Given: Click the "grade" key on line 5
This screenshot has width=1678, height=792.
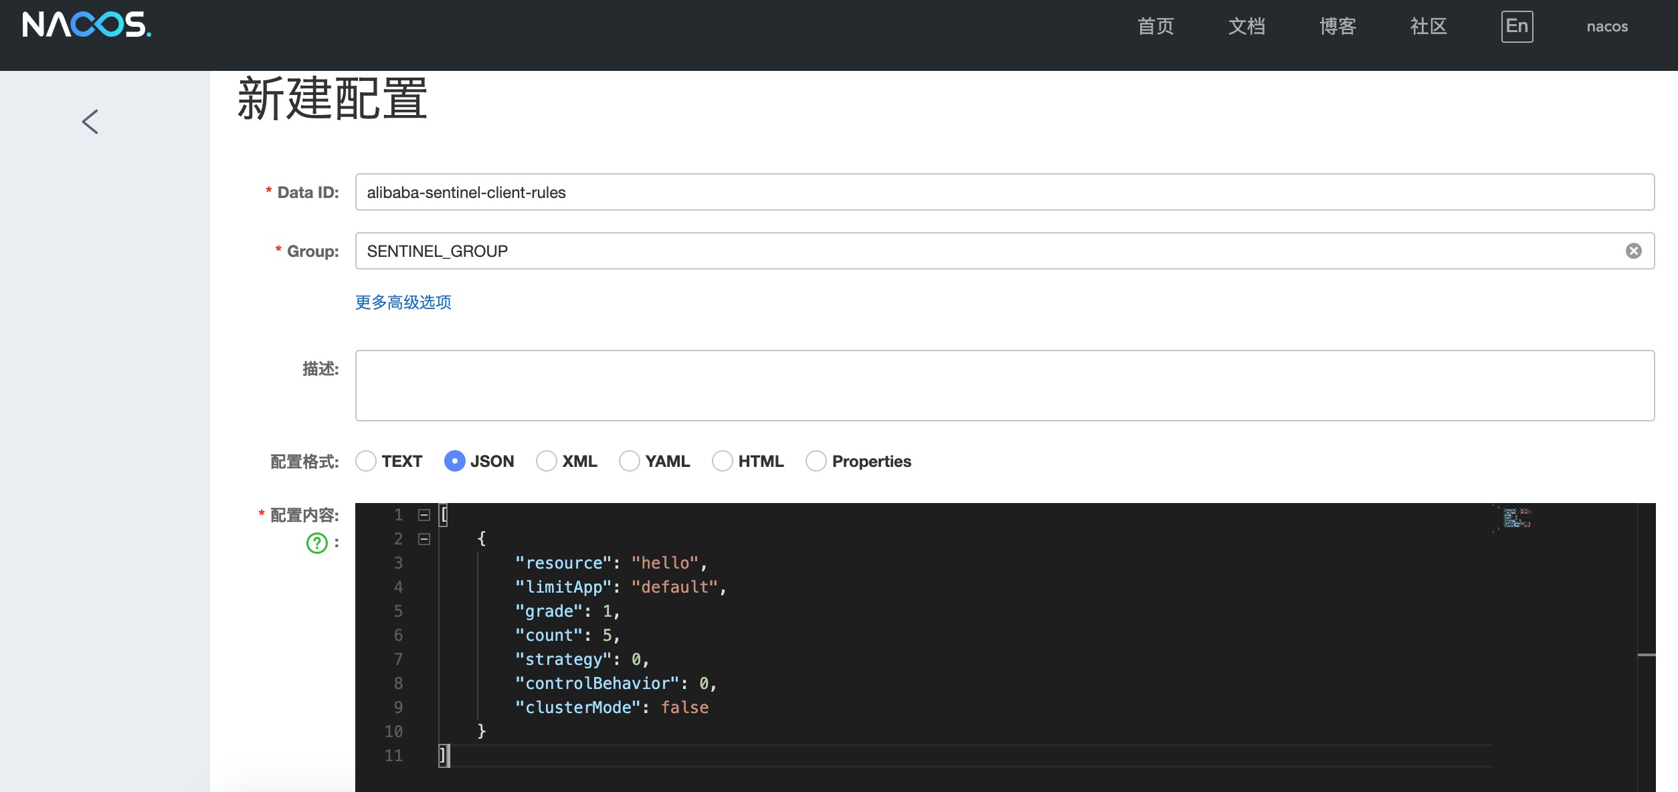Looking at the screenshot, I should tap(549, 611).
